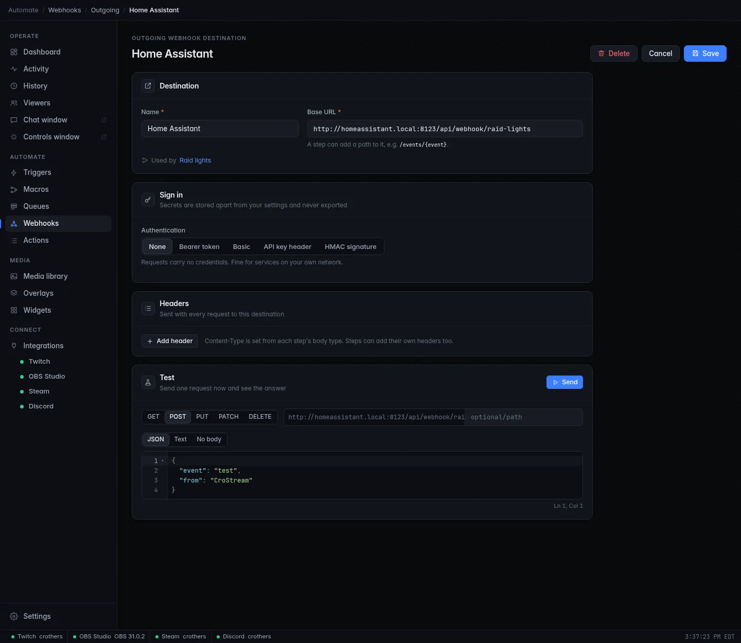Go to Webhooks in breadcrumb

(x=64, y=10)
